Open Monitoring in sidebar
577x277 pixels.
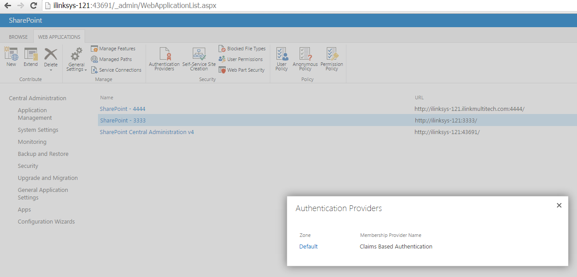tap(32, 142)
